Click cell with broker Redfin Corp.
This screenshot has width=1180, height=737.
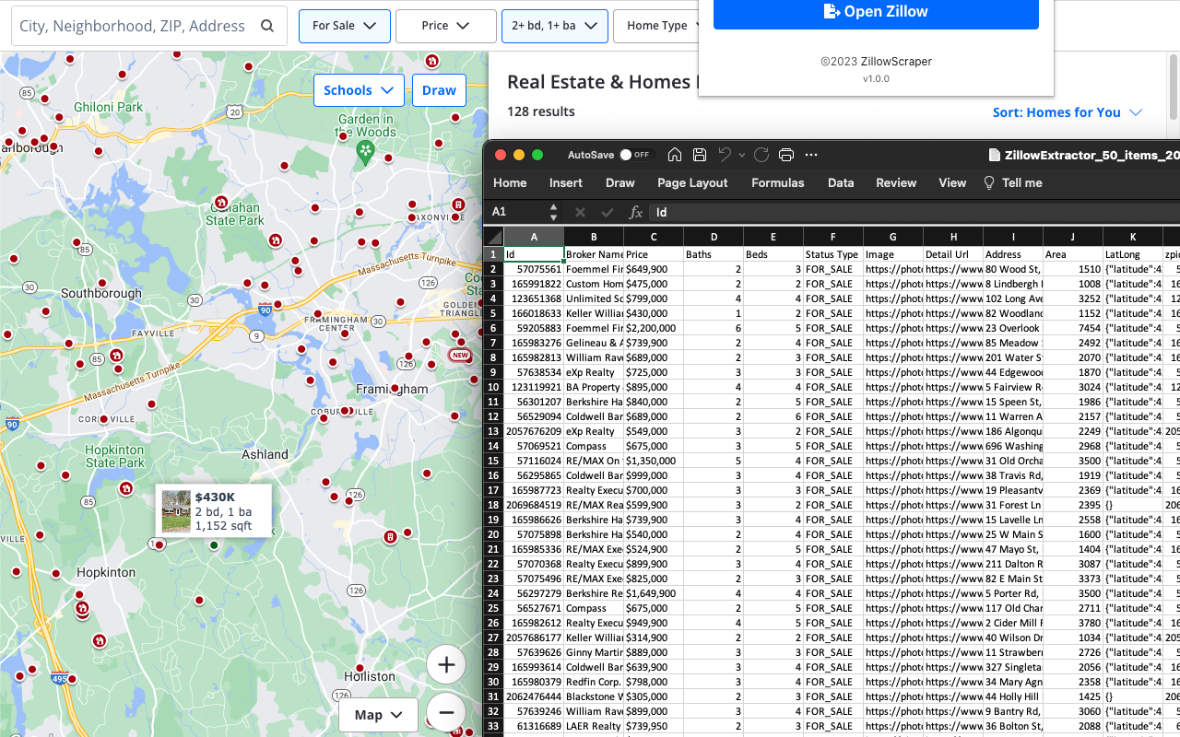coord(594,682)
